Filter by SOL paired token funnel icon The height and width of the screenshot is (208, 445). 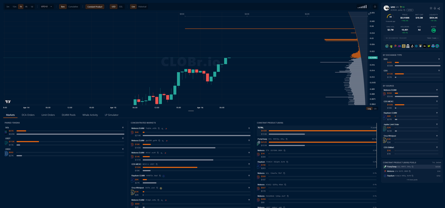(123, 128)
